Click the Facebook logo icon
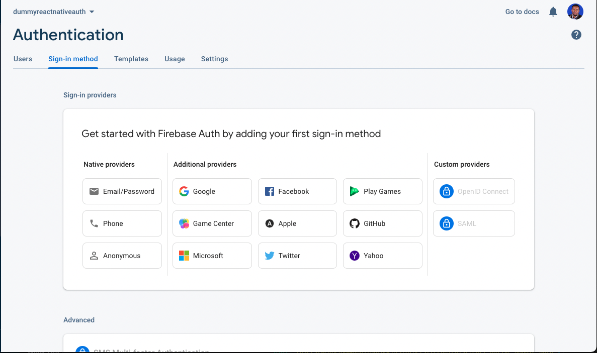This screenshot has height=353, width=597. pos(269,191)
